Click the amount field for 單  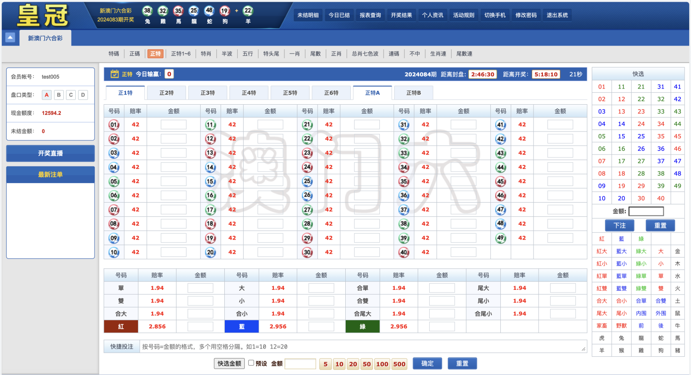(200, 288)
